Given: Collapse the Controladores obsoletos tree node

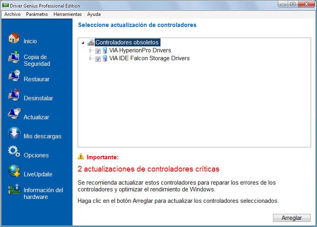Looking at the screenshot, I should point(83,43).
